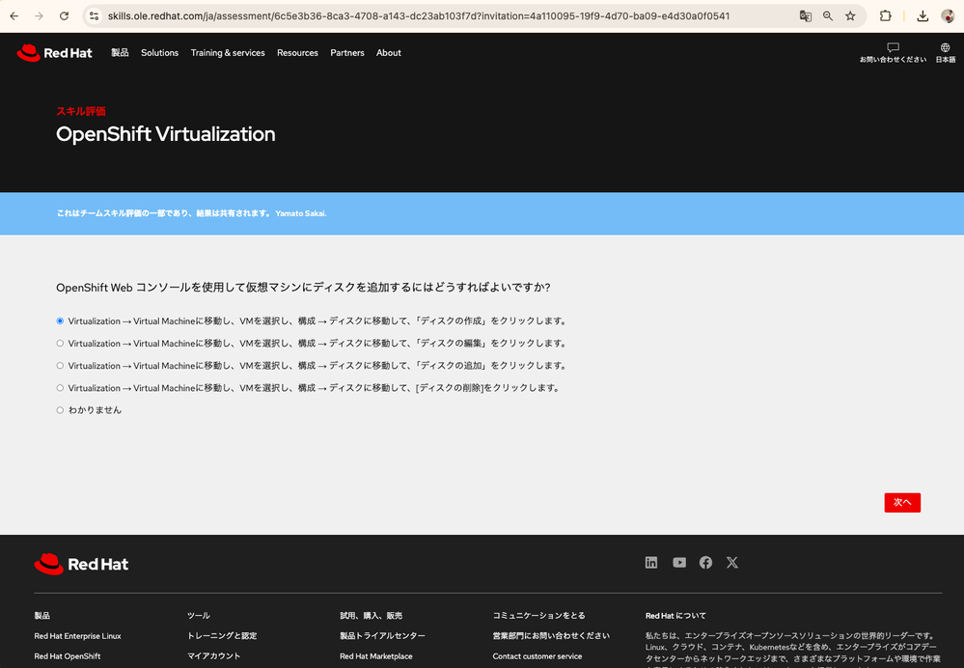Click the globe language icon
This screenshot has height=668, width=964.
click(945, 47)
